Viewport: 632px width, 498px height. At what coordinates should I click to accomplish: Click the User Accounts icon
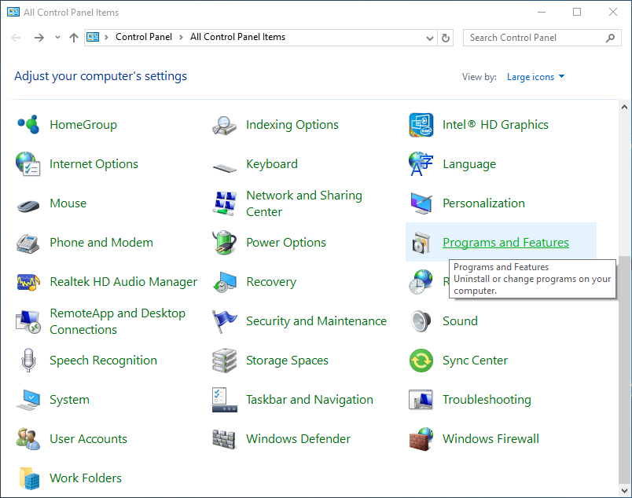(28, 439)
